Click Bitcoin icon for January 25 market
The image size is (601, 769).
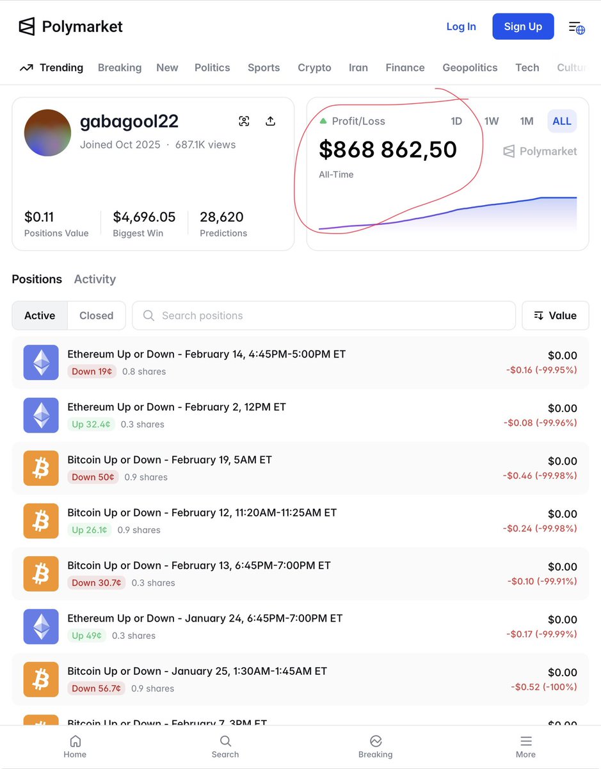coord(41,679)
